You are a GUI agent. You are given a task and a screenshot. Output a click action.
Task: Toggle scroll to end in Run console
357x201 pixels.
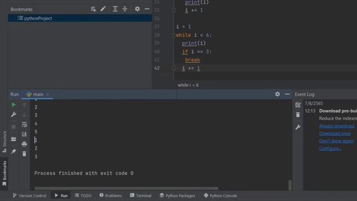point(25,134)
